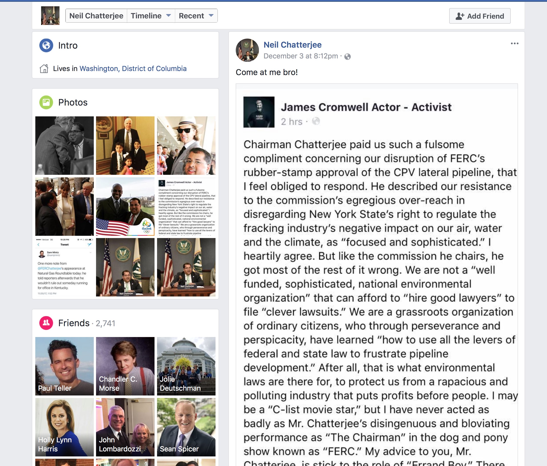Open Paul Teller friend tile
This screenshot has width=547, height=466.
coord(65,366)
